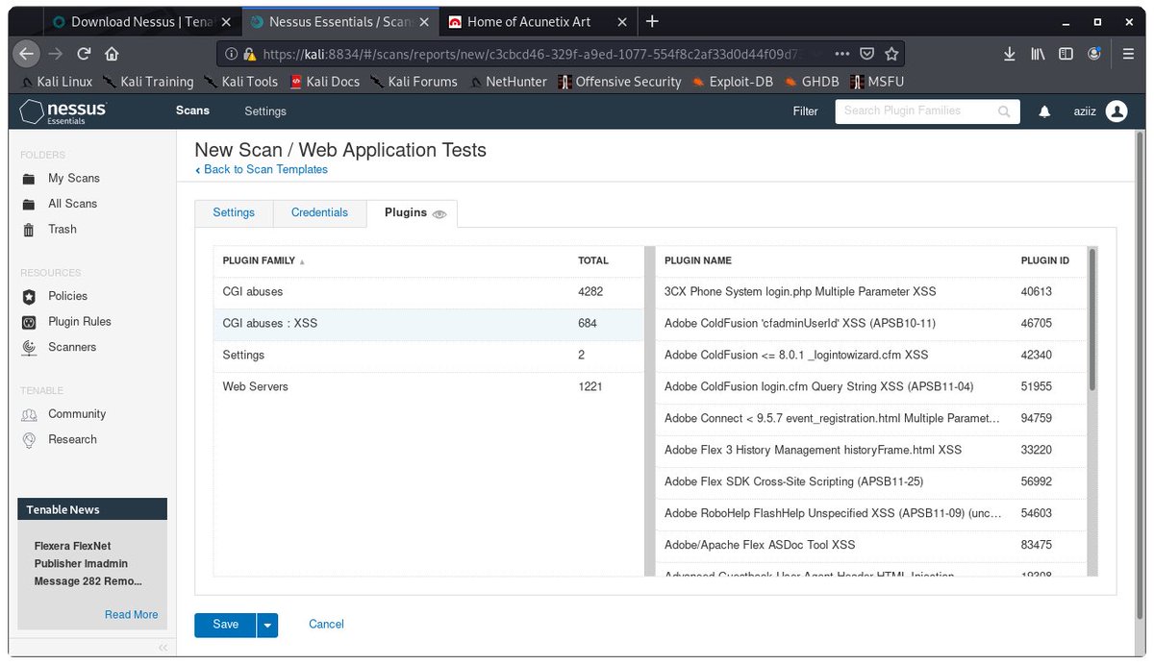Click the Filter label

pos(805,111)
